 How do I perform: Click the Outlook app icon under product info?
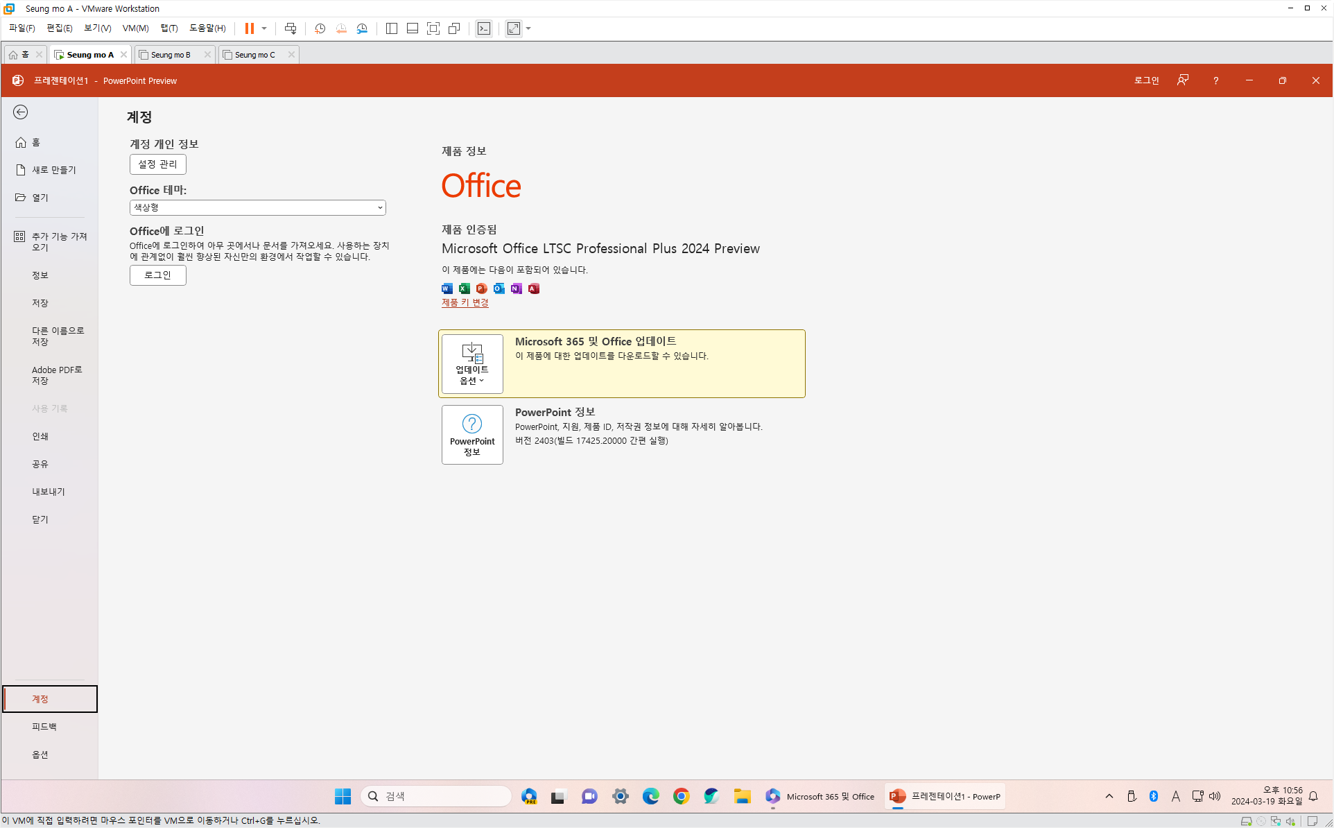coord(499,288)
